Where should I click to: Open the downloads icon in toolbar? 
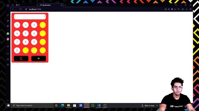[x=187, y=9]
